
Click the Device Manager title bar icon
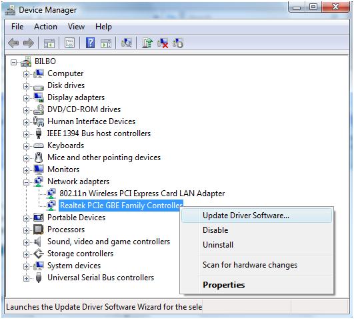coord(10,10)
